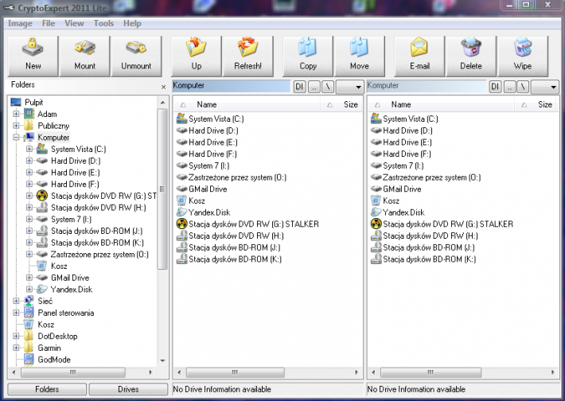
Task: Open the Image menu
Action: coord(20,23)
